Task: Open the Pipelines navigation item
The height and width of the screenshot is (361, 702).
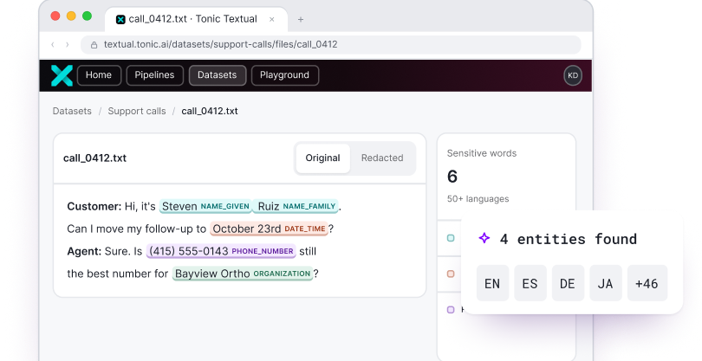Action: (155, 75)
